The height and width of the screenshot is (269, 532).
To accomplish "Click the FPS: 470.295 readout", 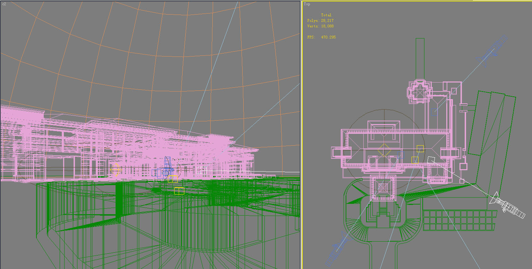I will [321, 37].
